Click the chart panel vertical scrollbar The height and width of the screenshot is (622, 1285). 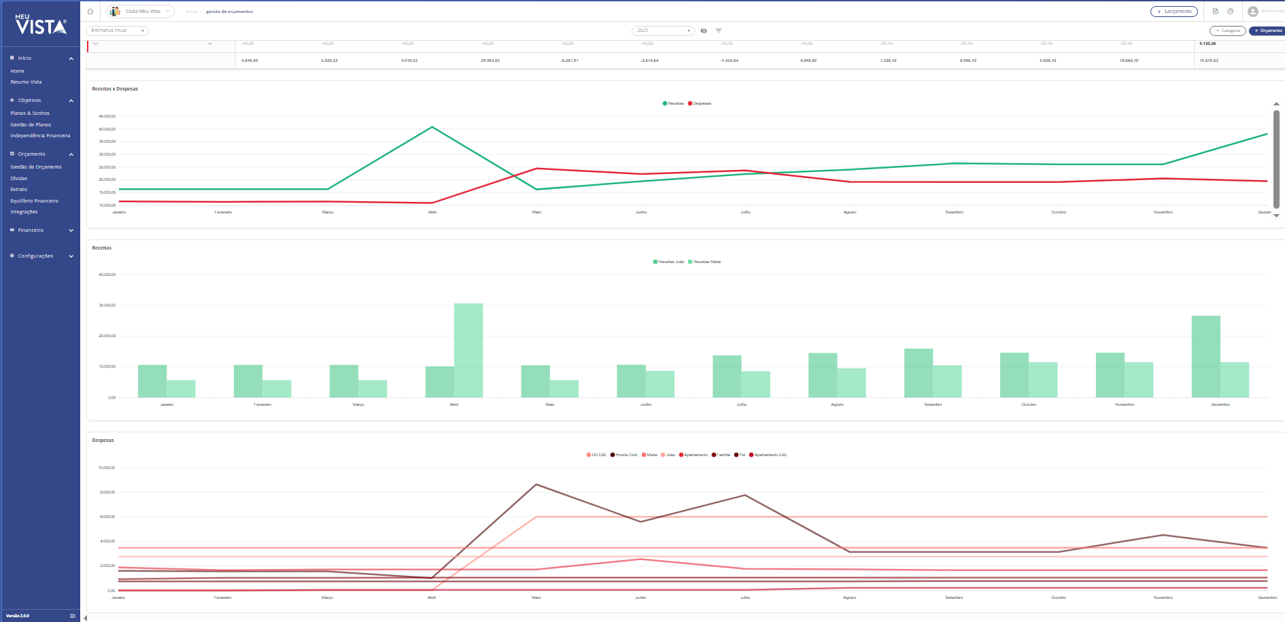1276,160
